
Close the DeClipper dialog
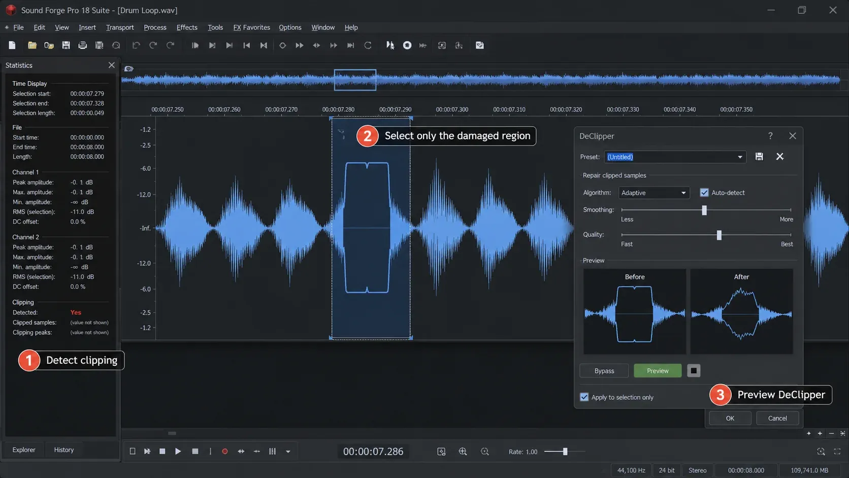pos(793,136)
